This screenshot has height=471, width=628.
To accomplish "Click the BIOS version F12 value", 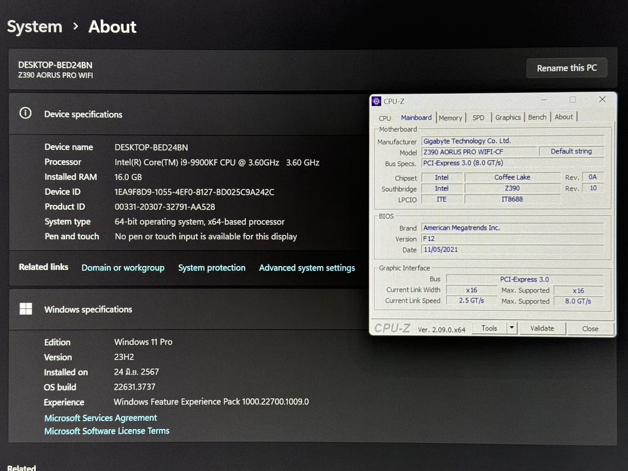I will (512, 239).
